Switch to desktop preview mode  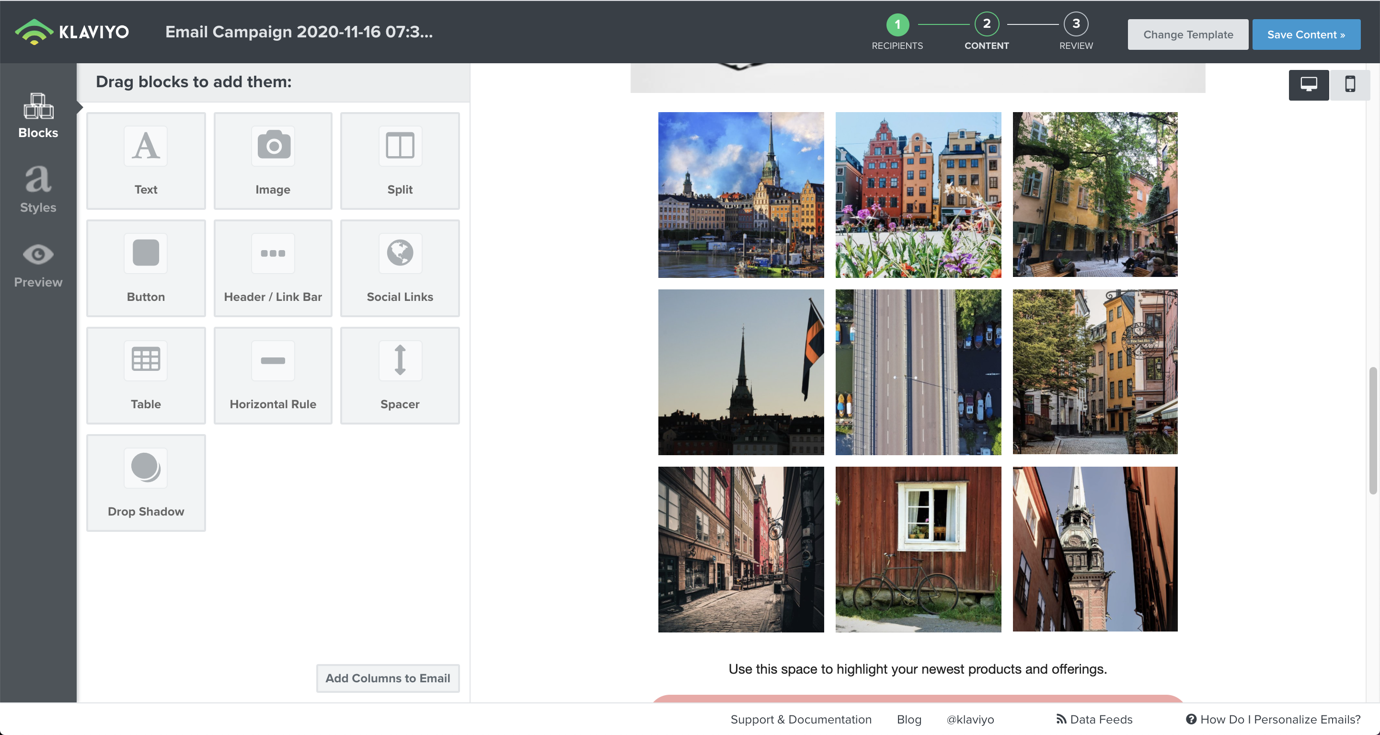click(1308, 85)
